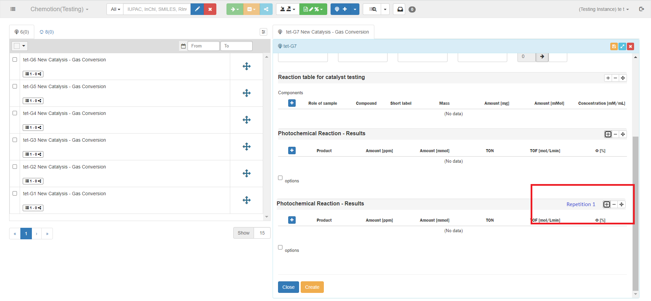Click the From date field
This screenshot has width=651, height=301.
[x=203, y=46]
